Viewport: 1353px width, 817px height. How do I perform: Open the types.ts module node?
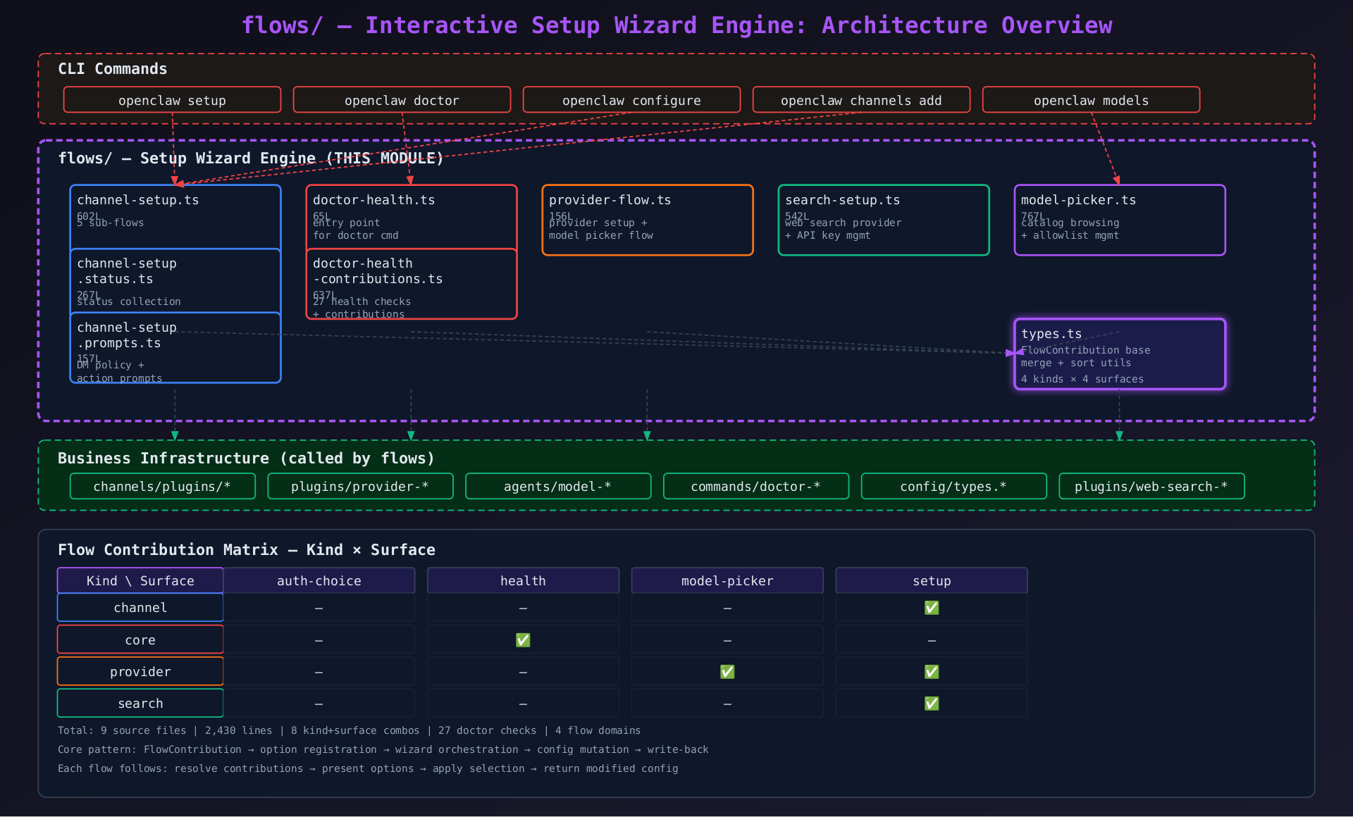[x=1120, y=354]
